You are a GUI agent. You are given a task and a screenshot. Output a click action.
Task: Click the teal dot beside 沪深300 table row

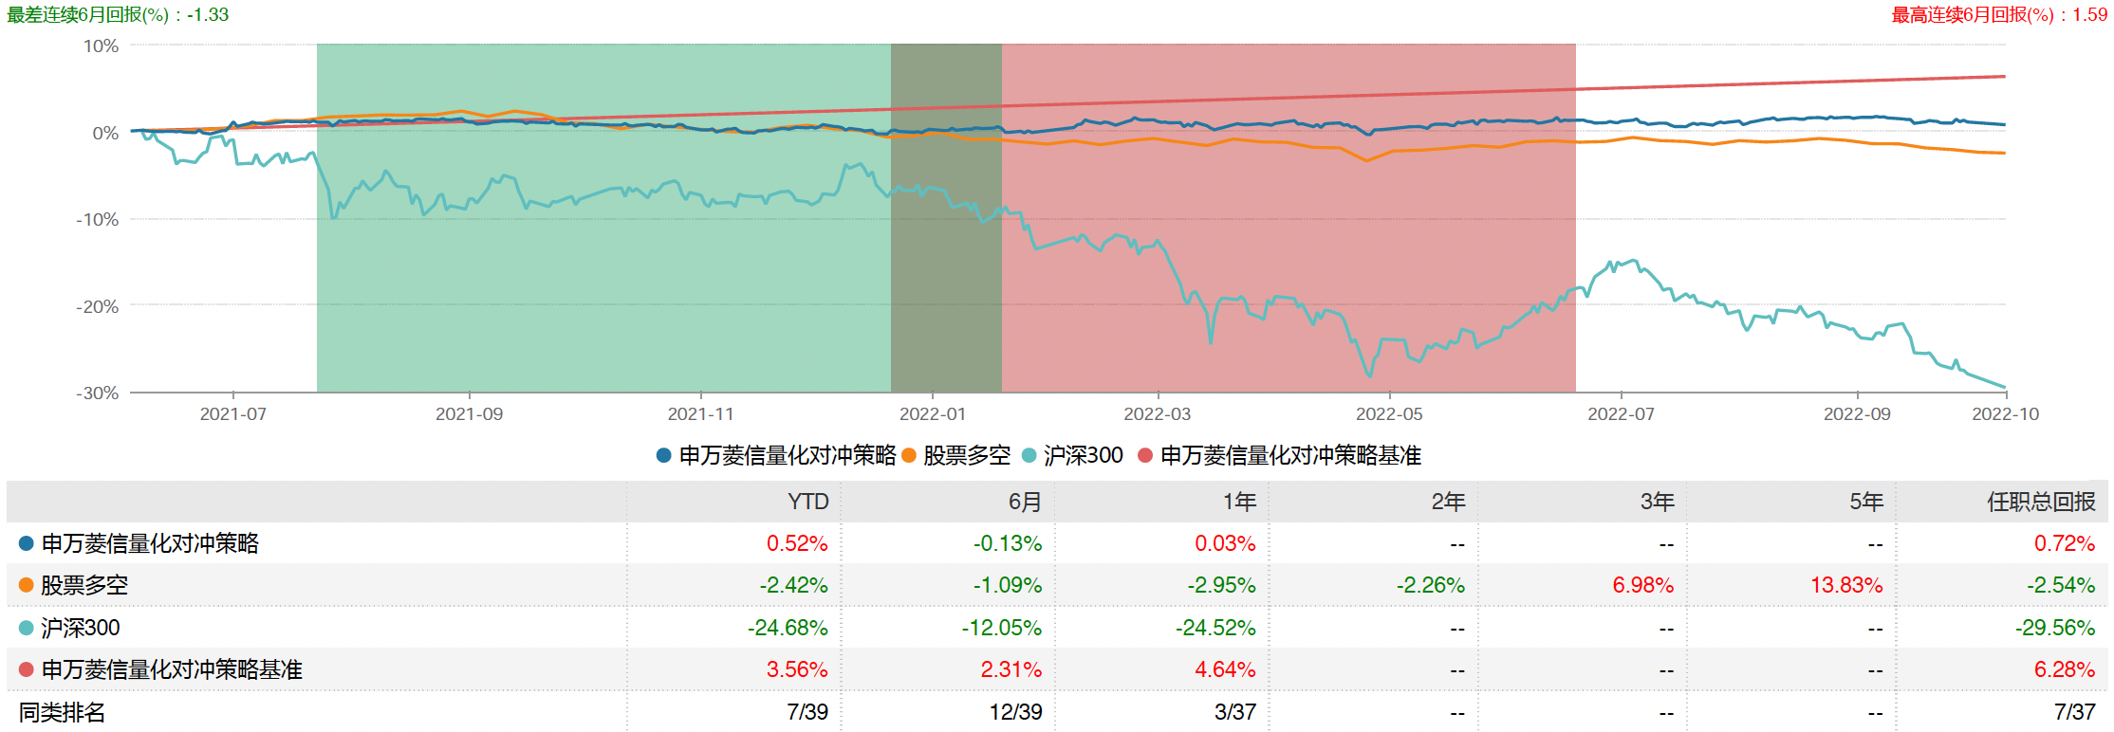[27, 628]
